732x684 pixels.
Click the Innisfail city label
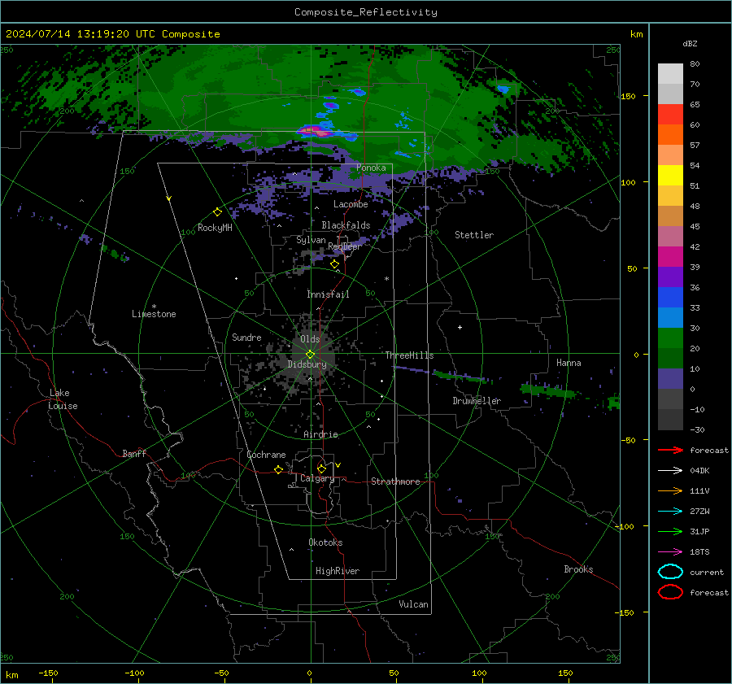(328, 294)
